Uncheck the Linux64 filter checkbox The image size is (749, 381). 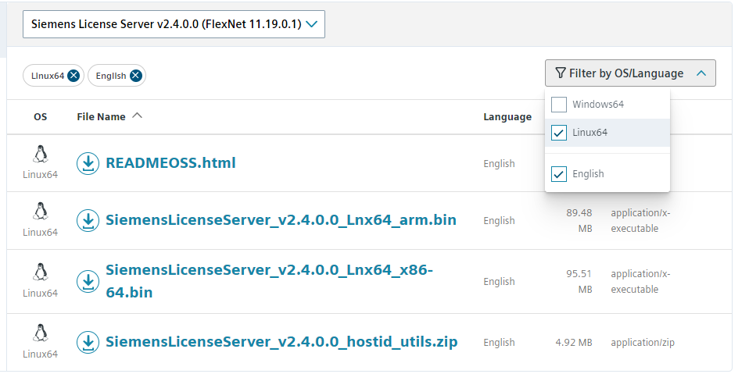click(x=559, y=133)
